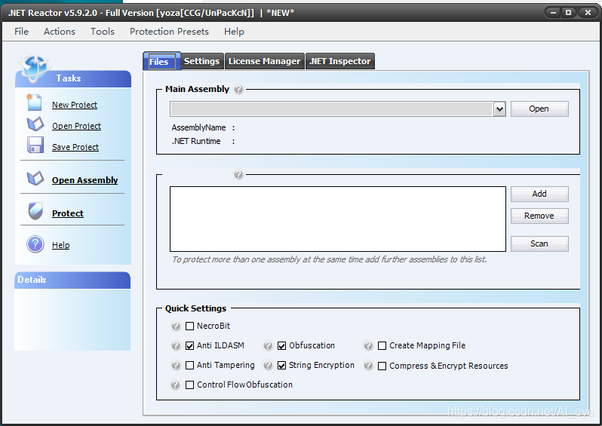Uncheck Anti ILDASM option
The image size is (602, 426).
(189, 346)
